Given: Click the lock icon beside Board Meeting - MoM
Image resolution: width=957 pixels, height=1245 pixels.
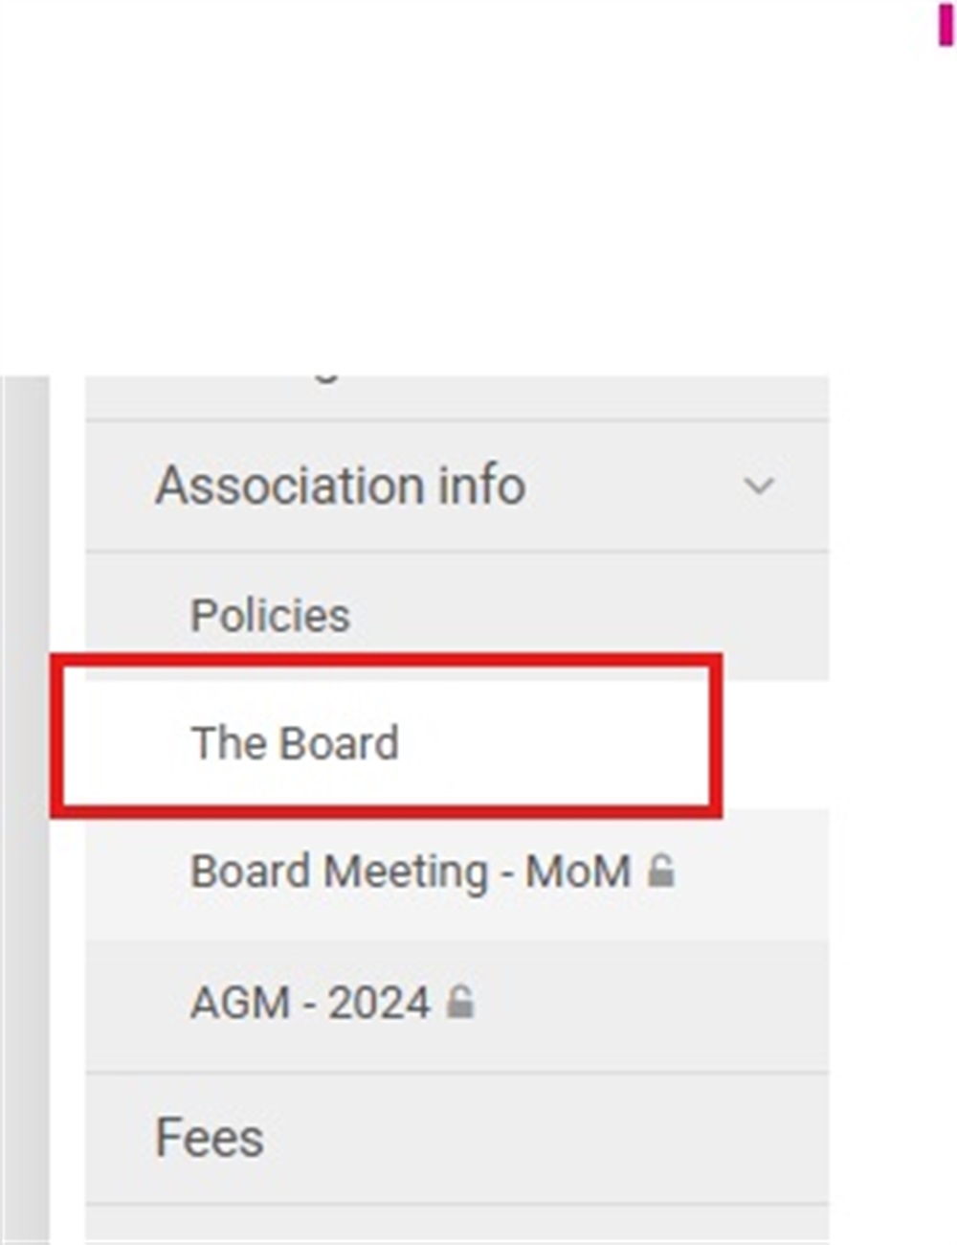Looking at the screenshot, I should pos(661,871).
